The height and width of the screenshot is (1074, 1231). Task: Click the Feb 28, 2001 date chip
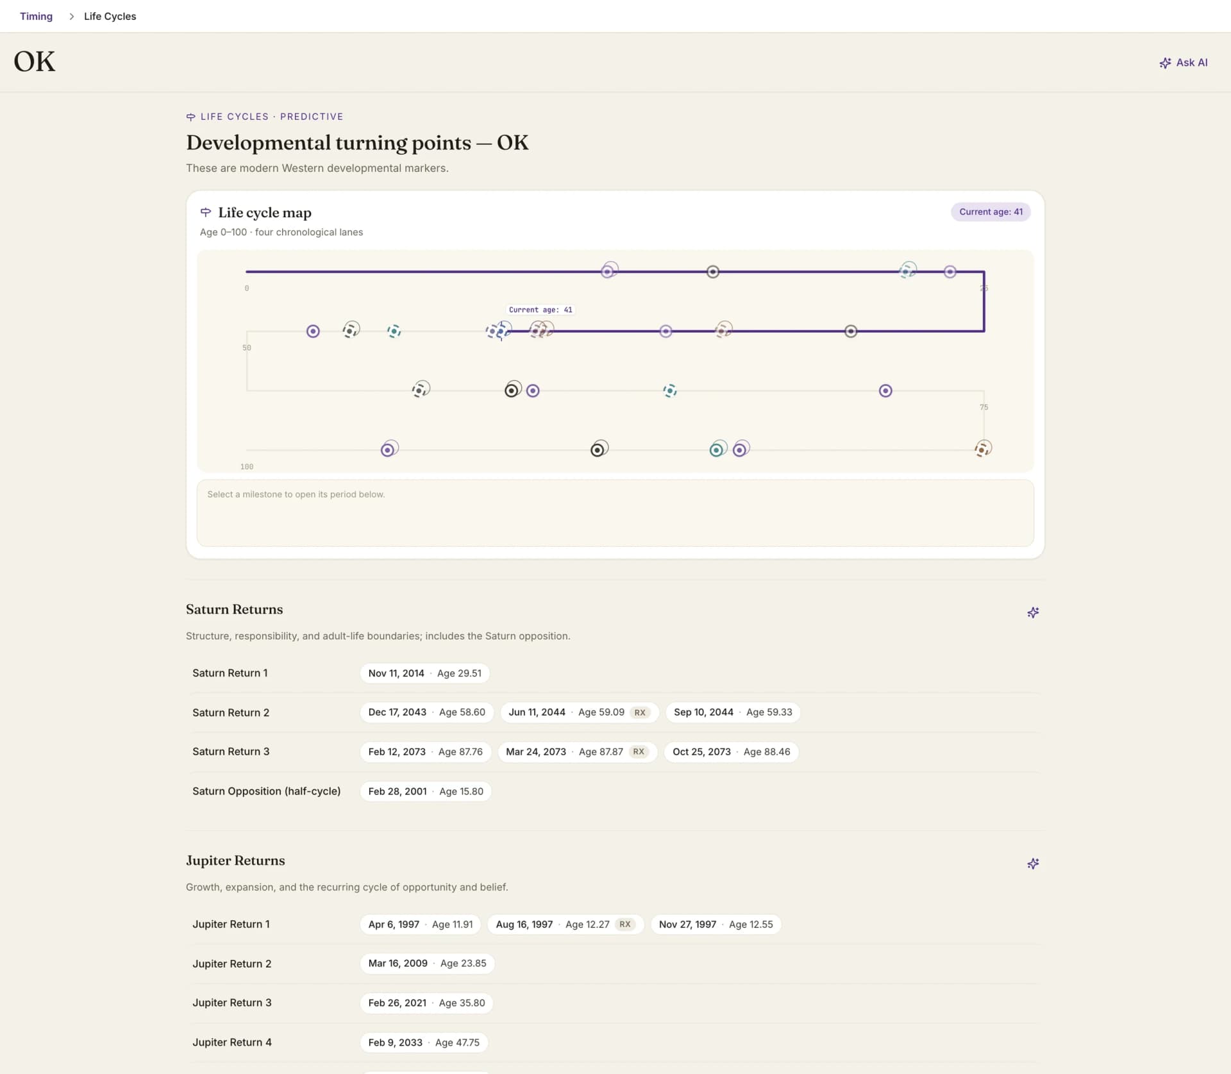(x=426, y=791)
